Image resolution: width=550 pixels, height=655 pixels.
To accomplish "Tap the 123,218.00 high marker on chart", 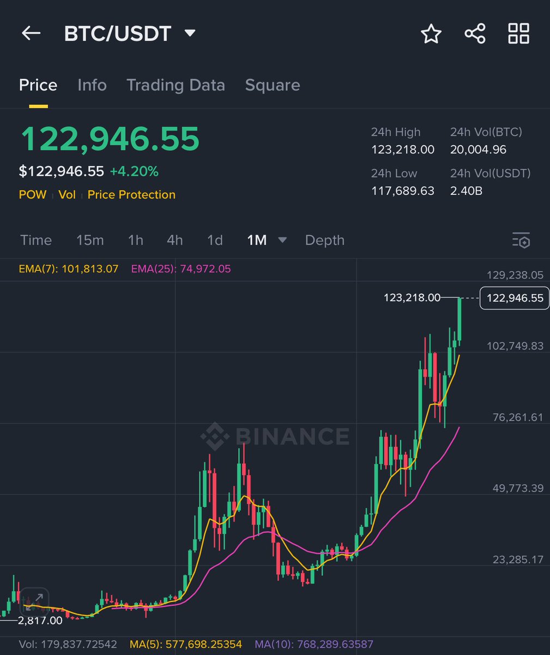I will point(412,297).
